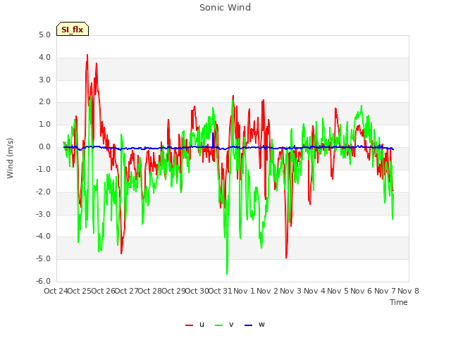Select the 5.0 y-axis tick label
451x338 pixels.
pos(44,35)
